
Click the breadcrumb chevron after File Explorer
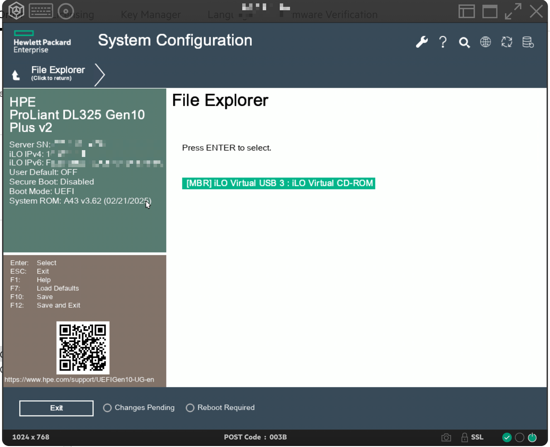(x=100, y=74)
